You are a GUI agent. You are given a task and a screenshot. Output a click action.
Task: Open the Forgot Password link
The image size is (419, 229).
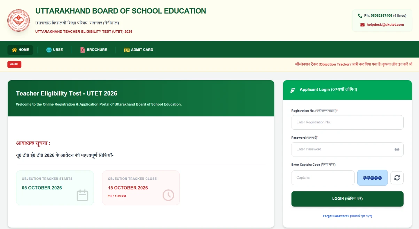click(x=347, y=216)
